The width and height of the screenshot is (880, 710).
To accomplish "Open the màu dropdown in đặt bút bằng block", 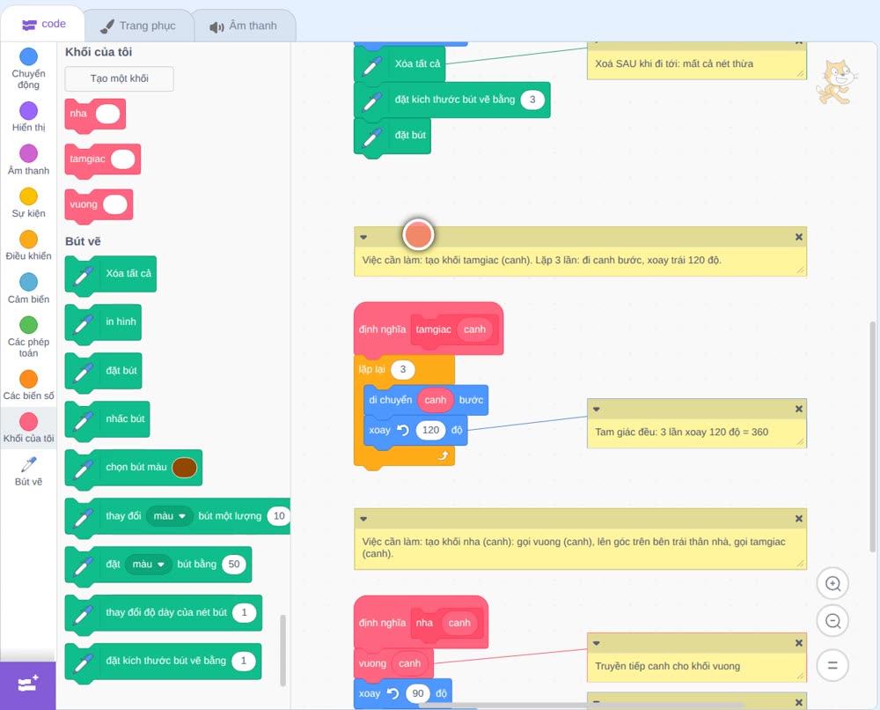I will [x=148, y=564].
